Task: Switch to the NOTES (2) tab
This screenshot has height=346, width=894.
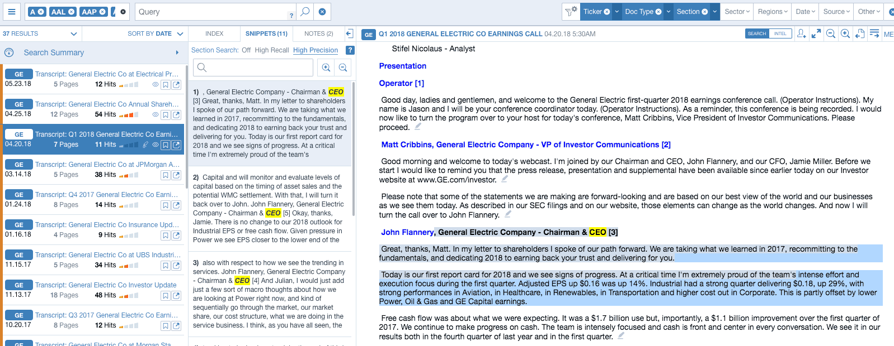Action: [x=318, y=34]
